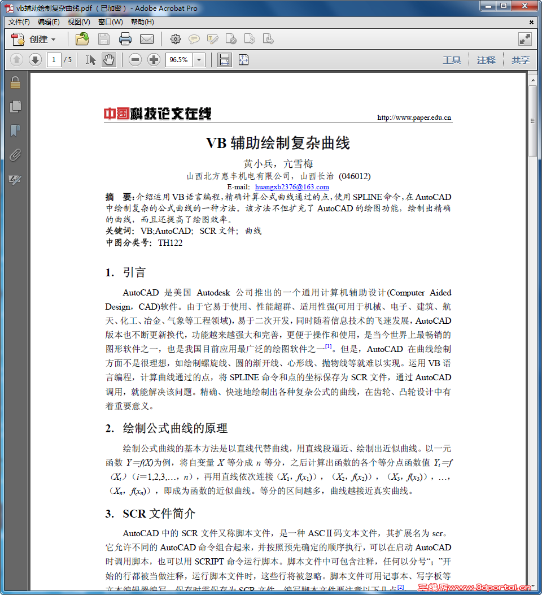The image size is (542, 595).
Task: Open the 视图(V) menu
Action: pos(79,22)
